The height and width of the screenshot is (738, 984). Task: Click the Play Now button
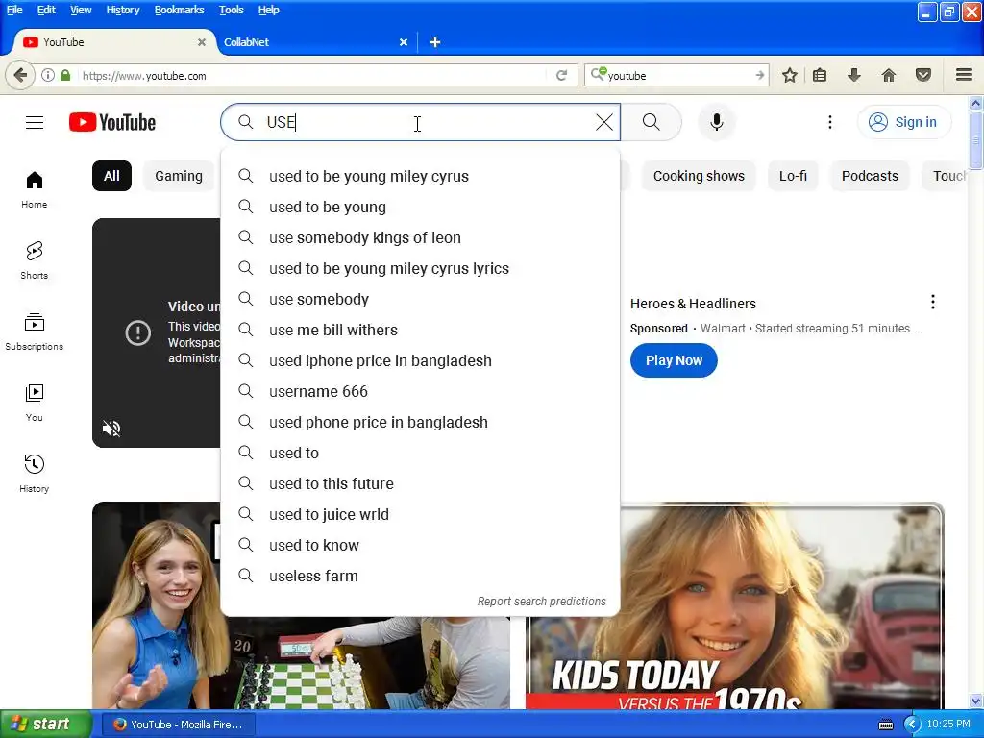pos(674,360)
